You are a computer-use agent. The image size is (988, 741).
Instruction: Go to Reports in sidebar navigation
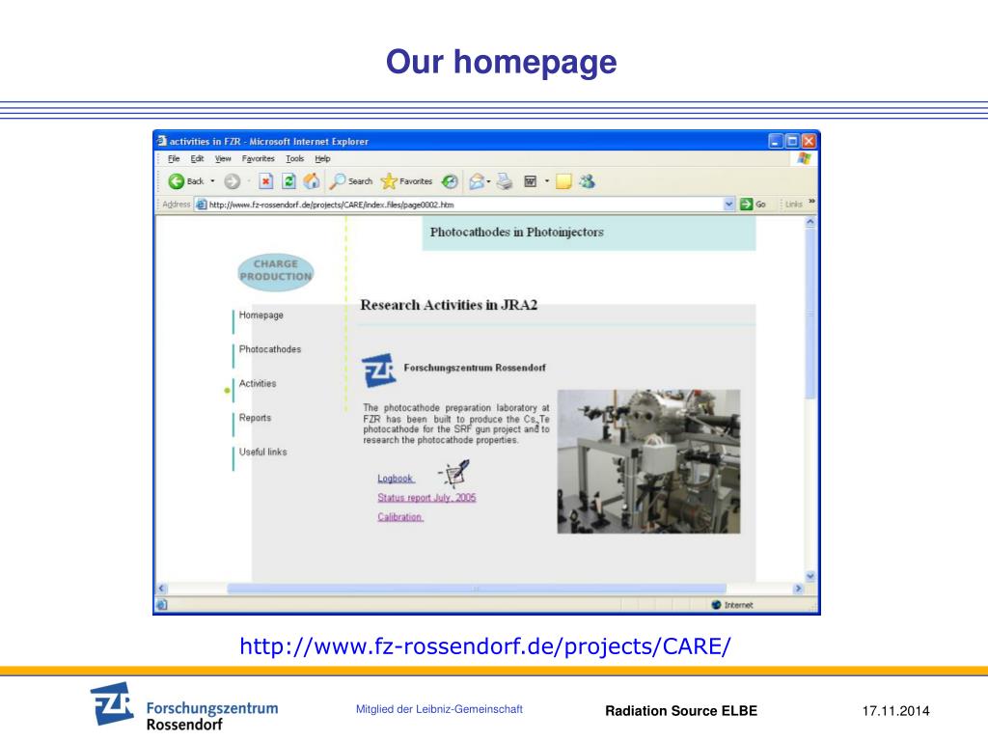point(255,418)
